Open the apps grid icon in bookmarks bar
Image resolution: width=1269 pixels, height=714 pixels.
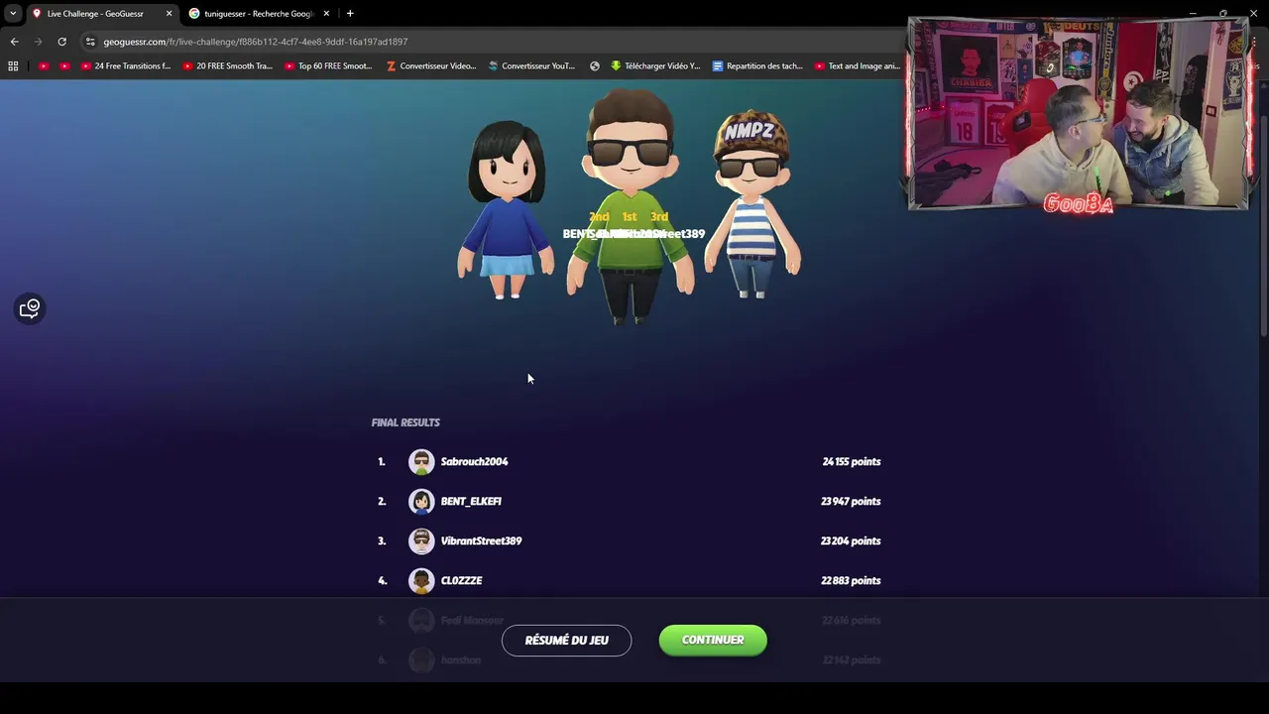pos(13,66)
